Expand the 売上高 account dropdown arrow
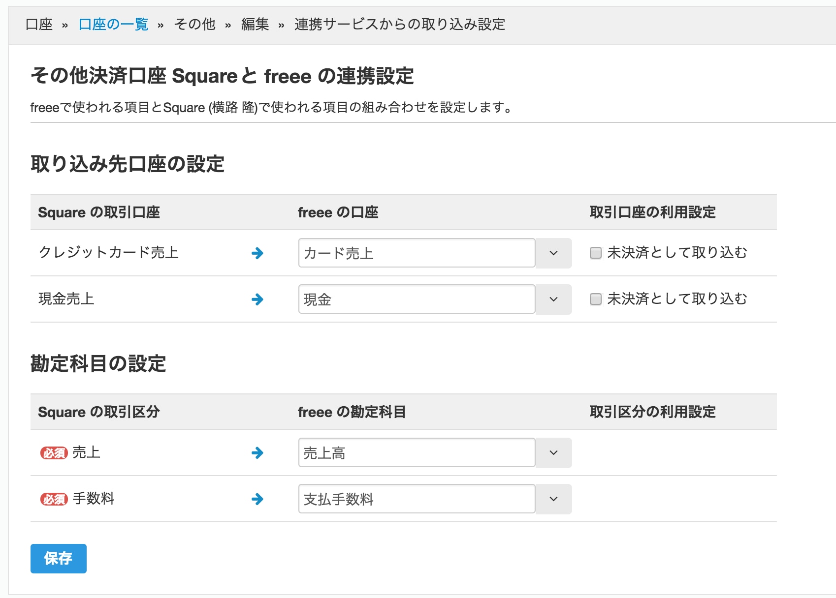This screenshot has height=598, width=836. [553, 452]
